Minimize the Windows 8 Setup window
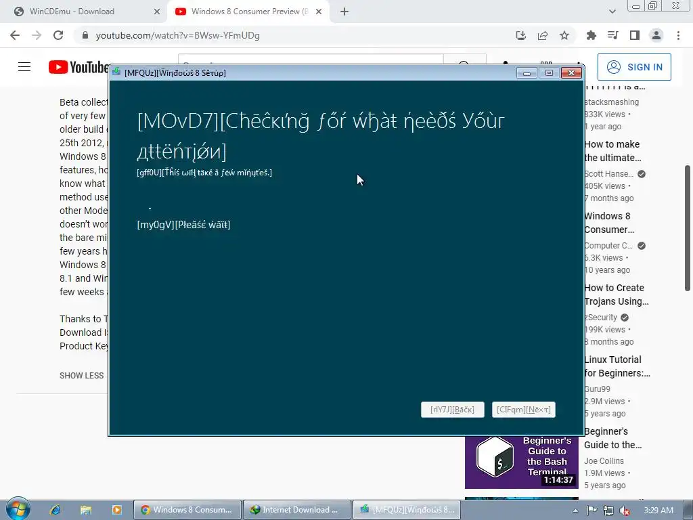This screenshot has width=693, height=520. (527, 73)
